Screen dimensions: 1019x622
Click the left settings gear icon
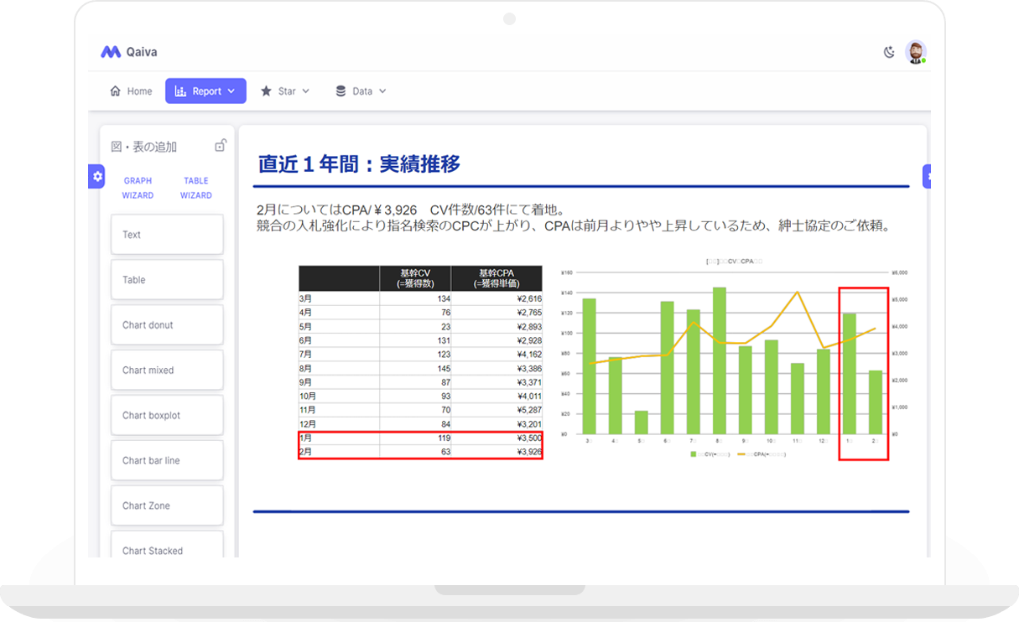(x=97, y=176)
